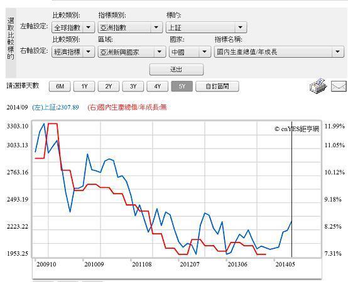Select the highlighted 5Y period button
Screen dimensions: 348x282
click(182, 86)
